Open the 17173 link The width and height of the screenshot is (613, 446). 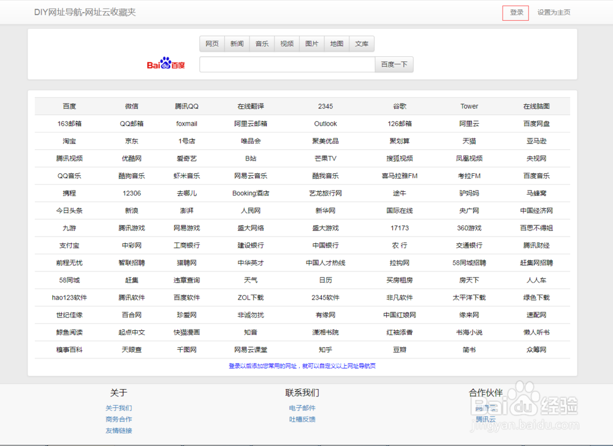pos(400,228)
